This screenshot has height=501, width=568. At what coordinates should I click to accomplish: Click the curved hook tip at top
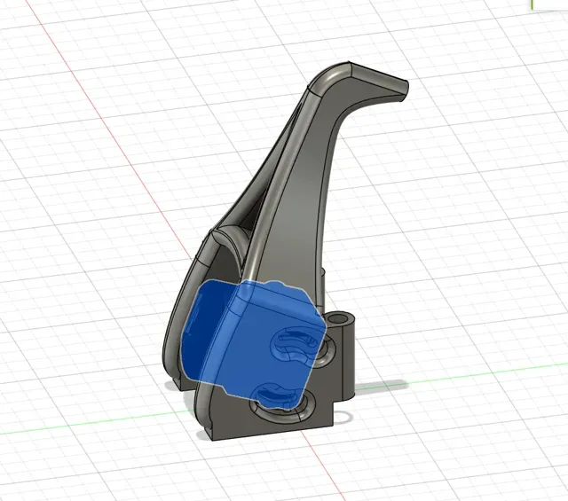tap(379, 82)
